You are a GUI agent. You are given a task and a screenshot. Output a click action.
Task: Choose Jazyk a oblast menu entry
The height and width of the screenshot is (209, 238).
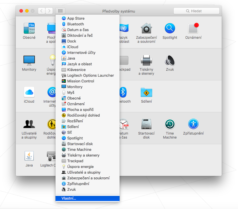88,64
